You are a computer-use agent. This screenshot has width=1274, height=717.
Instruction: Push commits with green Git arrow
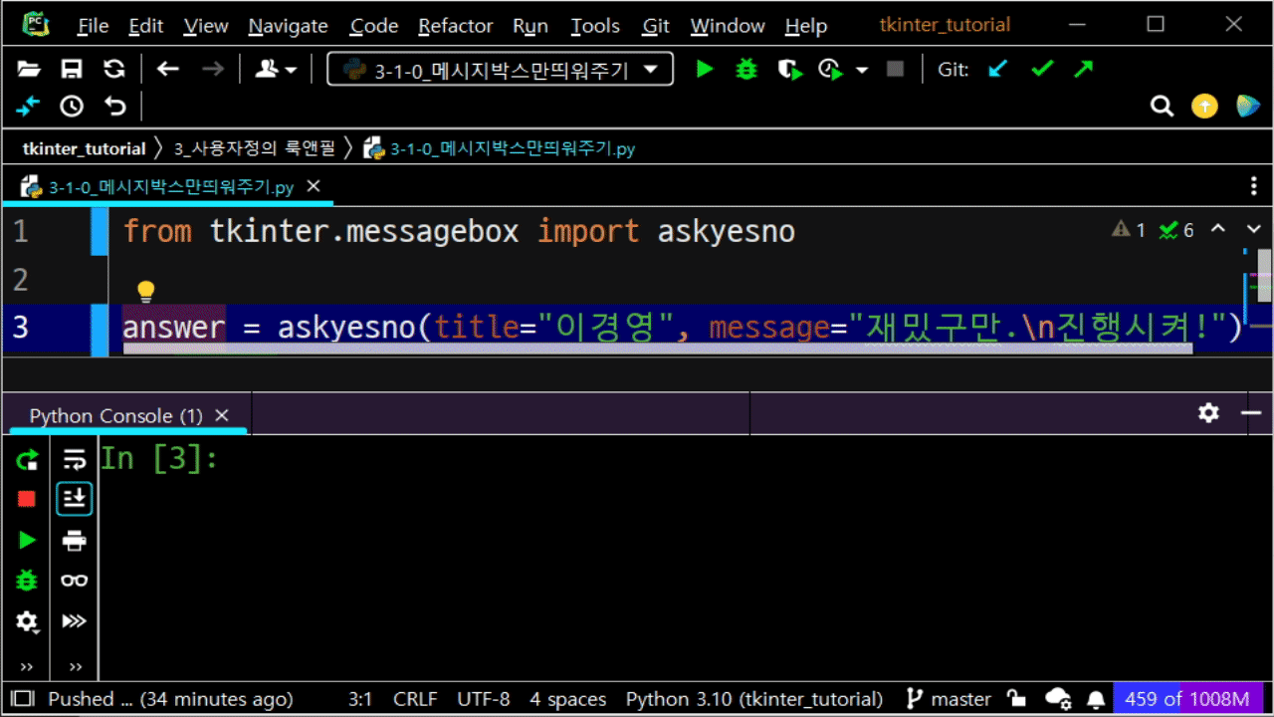point(1083,69)
